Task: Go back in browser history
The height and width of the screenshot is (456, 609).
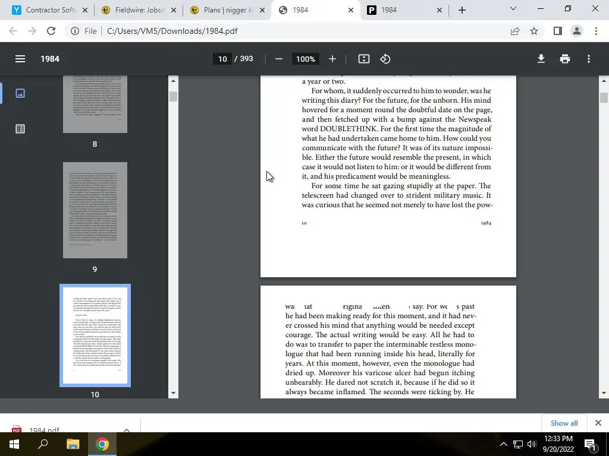Action: coord(13,31)
